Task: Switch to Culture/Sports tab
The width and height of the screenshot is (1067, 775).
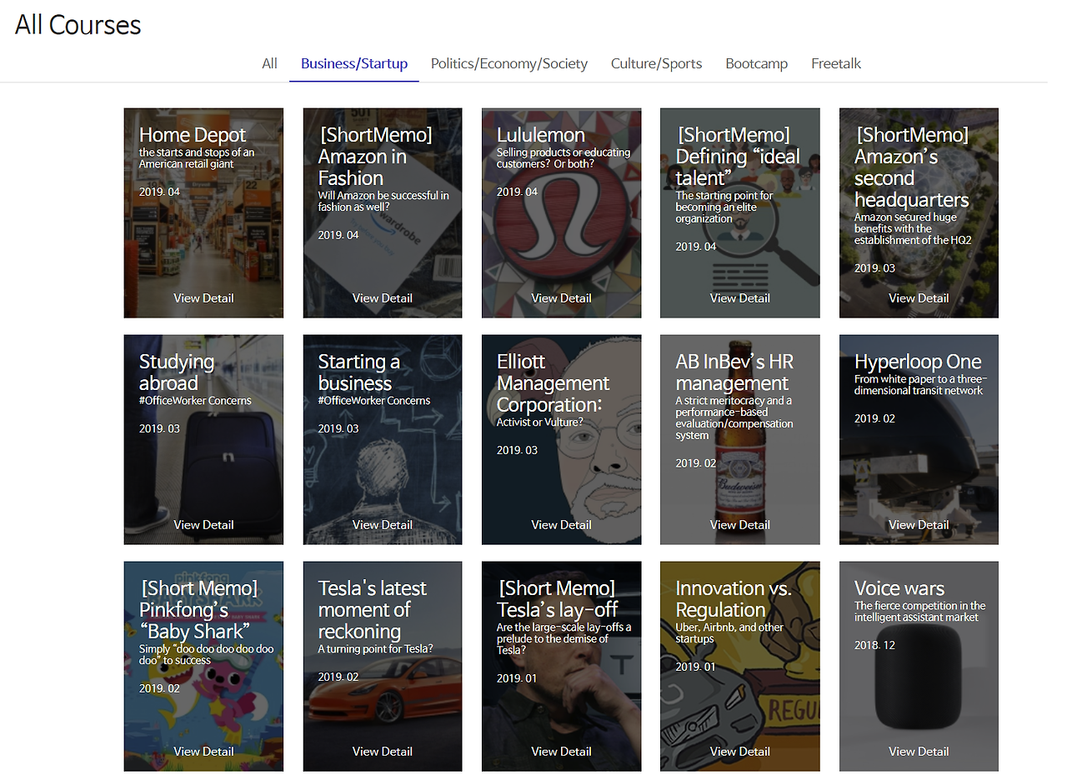Action: (657, 63)
